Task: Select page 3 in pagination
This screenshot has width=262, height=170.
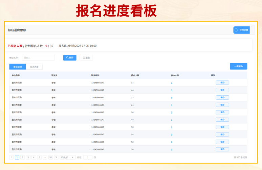Action: coord(28,157)
